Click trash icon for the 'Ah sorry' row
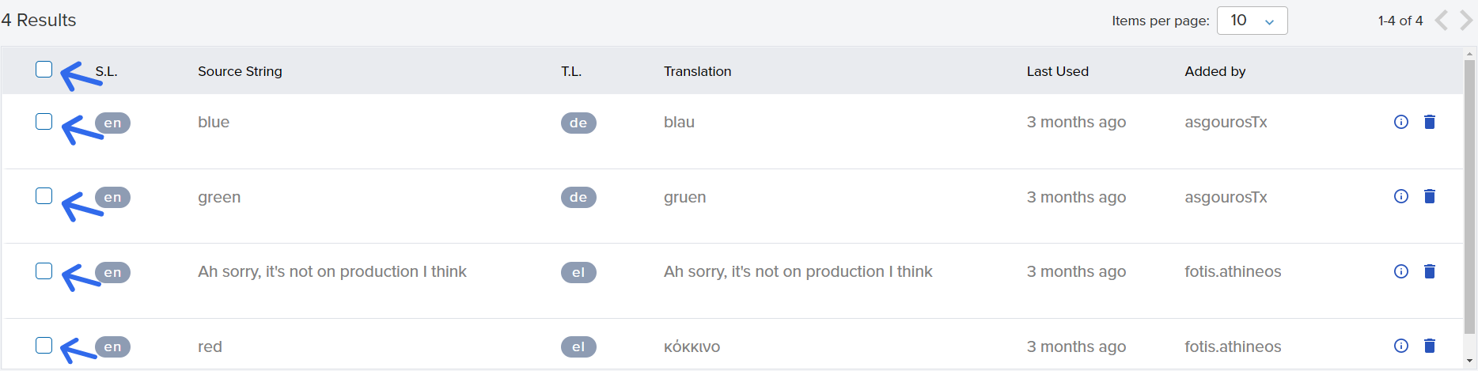The width and height of the screenshot is (1478, 371). click(x=1430, y=271)
